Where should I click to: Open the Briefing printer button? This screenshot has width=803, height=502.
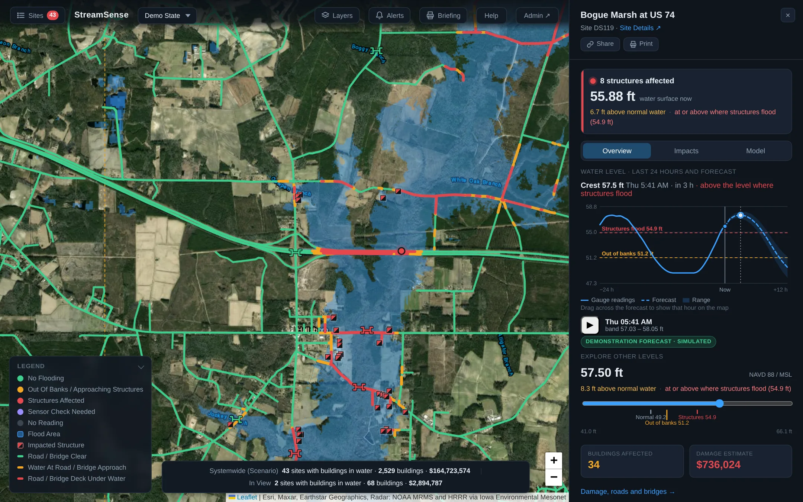point(443,15)
